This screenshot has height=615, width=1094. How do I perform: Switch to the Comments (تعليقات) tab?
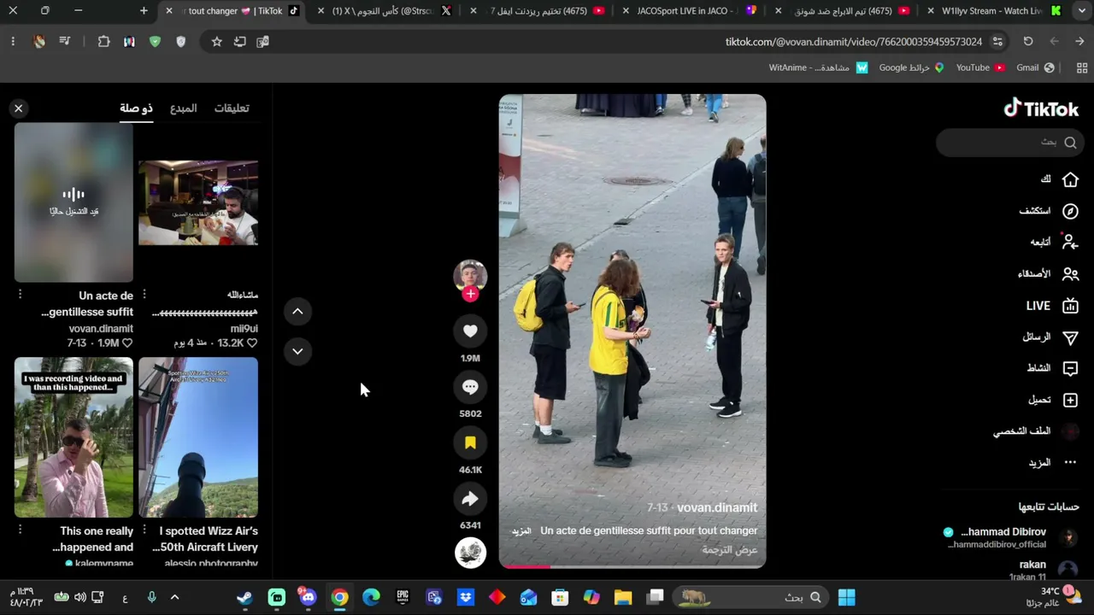232,108
